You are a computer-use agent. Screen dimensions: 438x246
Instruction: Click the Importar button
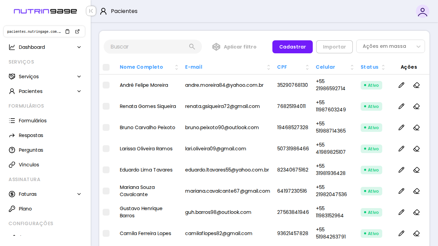coord(334,47)
